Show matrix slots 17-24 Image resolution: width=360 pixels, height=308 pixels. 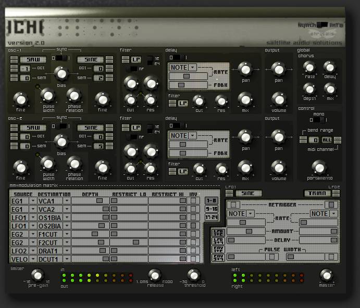click(x=211, y=217)
